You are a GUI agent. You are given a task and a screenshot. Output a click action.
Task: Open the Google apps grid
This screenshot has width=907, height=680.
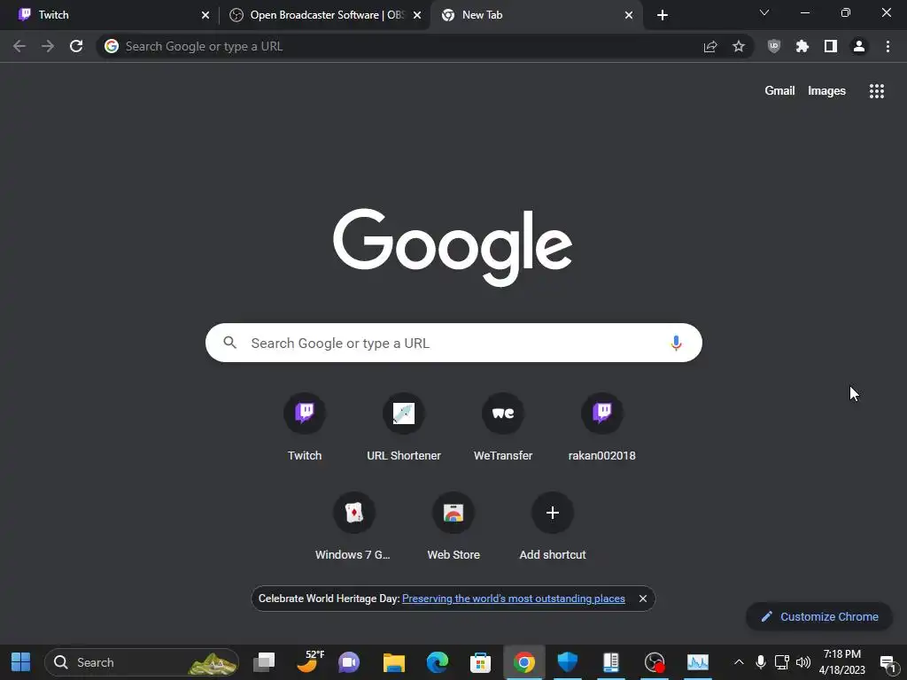point(877,91)
